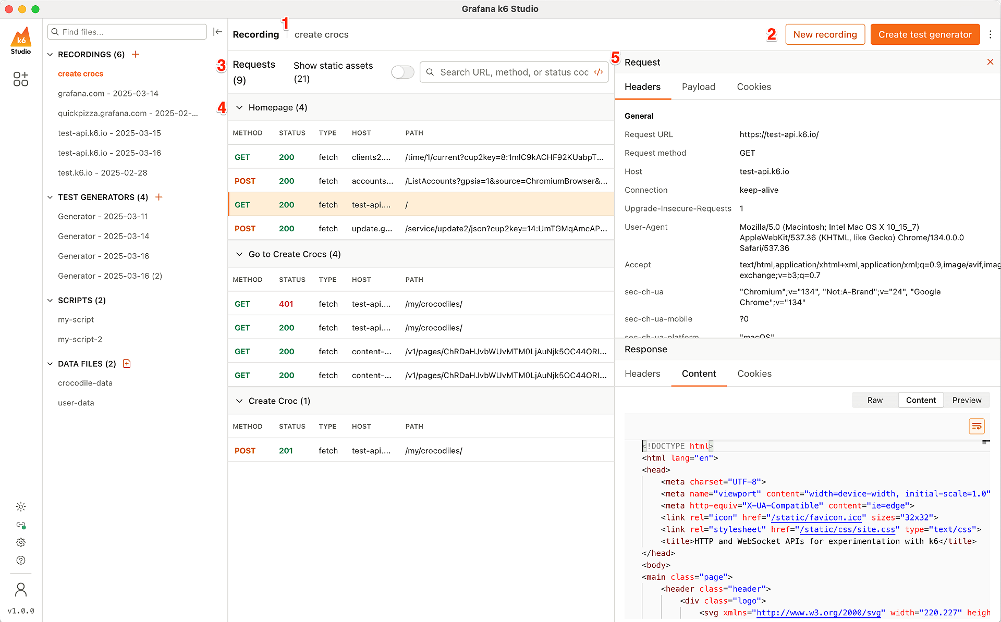Open help with the question mark icon

click(x=21, y=560)
